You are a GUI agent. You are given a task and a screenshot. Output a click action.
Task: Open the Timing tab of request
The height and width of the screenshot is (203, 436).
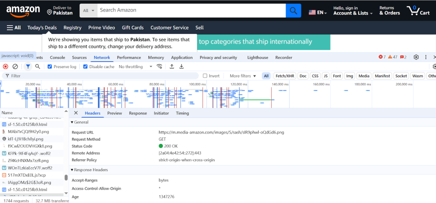[182, 113]
